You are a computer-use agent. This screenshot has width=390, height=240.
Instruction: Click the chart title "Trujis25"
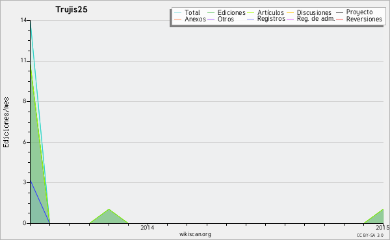tap(71, 10)
